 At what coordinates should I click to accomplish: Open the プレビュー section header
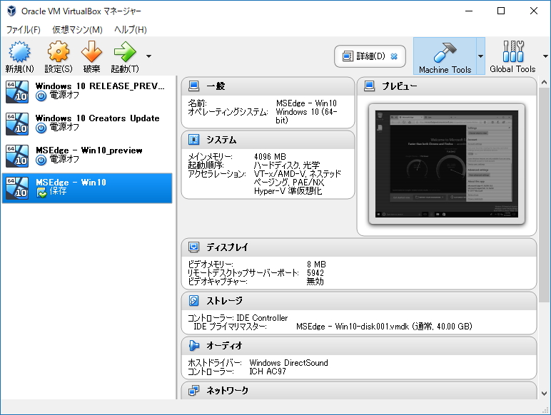(399, 86)
